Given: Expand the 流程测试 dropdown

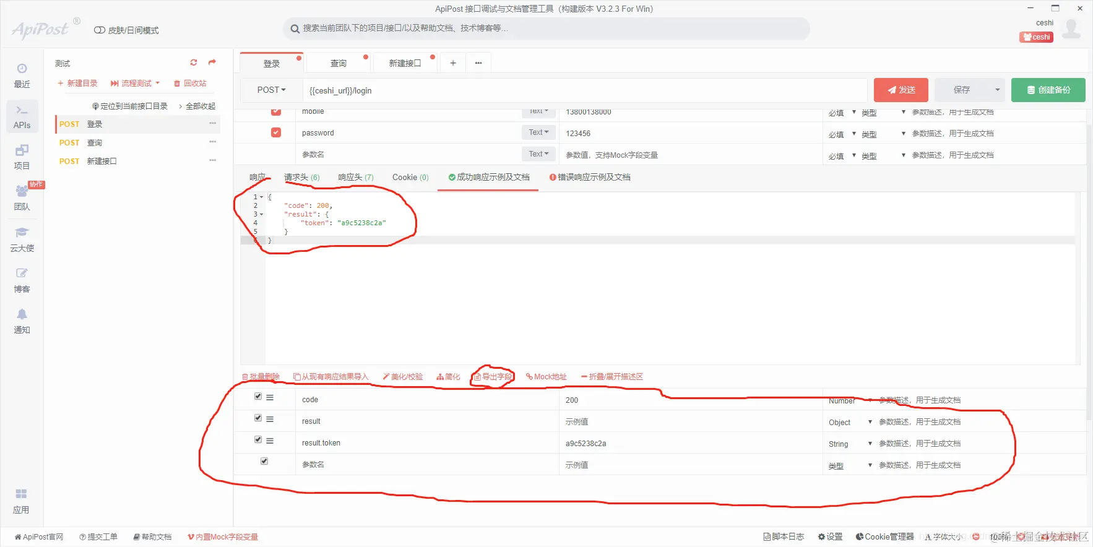Looking at the screenshot, I should [136, 84].
